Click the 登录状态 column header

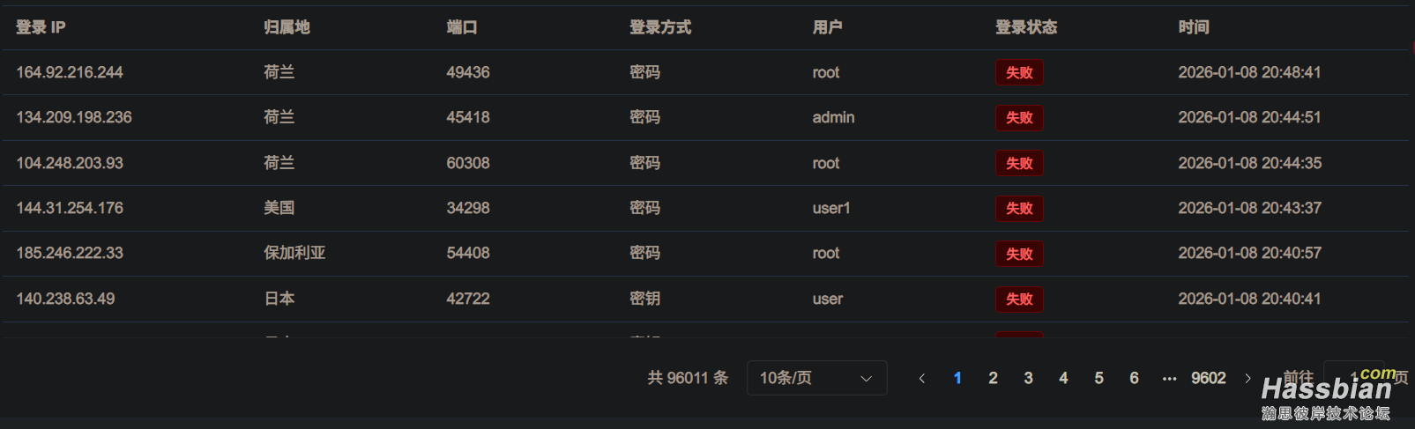coord(1026,27)
